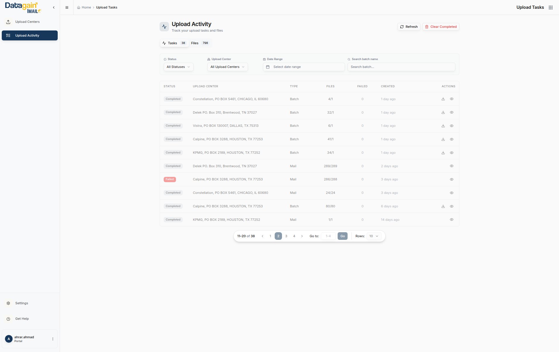Collapse sidebar using the chevron beside logo
The width and height of the screenshot is (559, 352).
click(54, 8)
